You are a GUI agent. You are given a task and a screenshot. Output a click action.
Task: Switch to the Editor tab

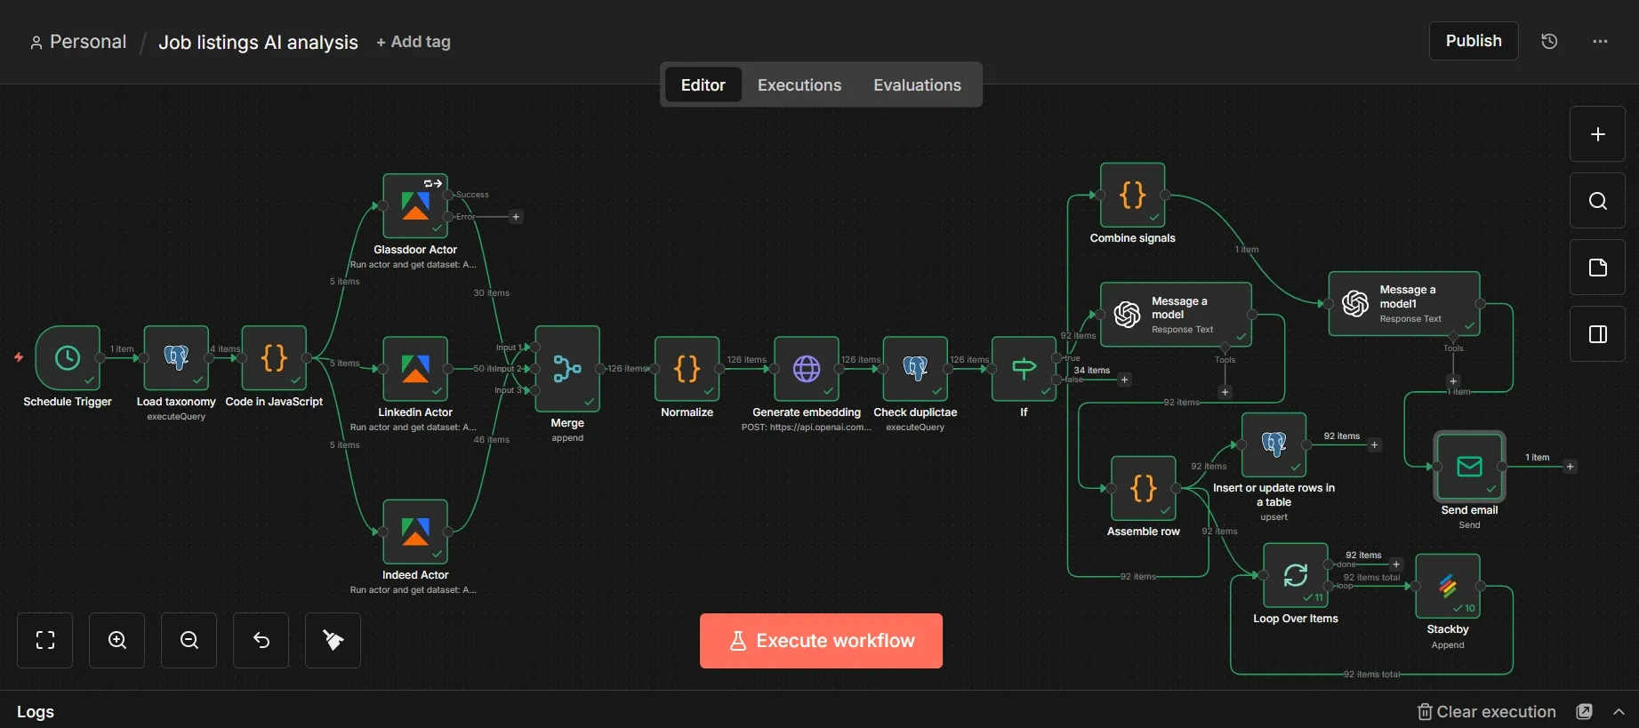(x=703, y=84)
